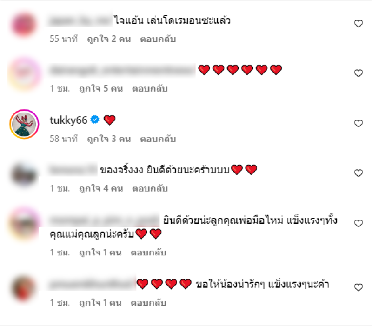372x326 pixels.
Task: Like tukky66's comment via its heart icon
Action: [x=358, y=123]
